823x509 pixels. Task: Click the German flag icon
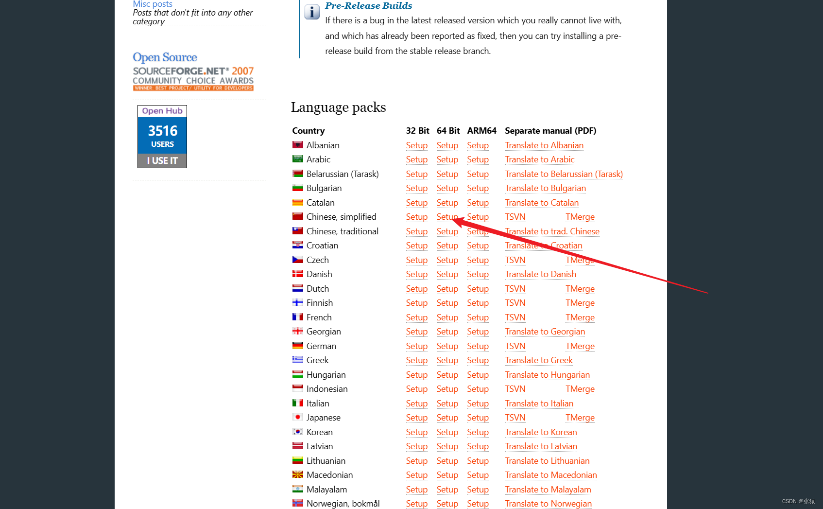(297, 346)
